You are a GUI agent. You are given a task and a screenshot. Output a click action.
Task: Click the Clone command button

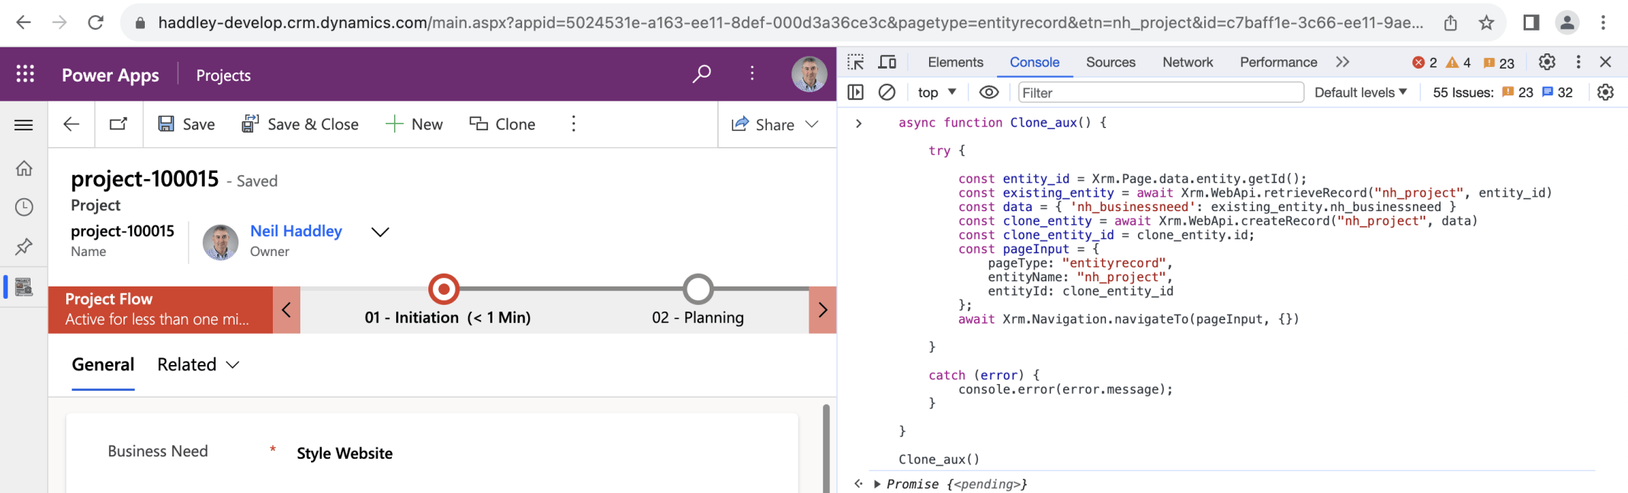(502, 124)
